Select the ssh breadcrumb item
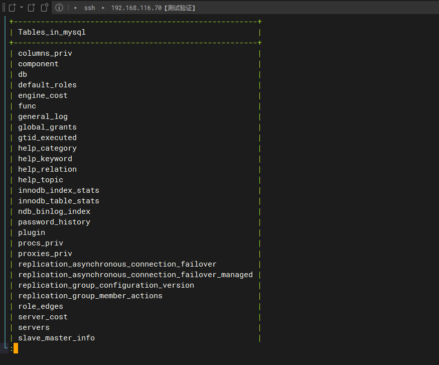 coord(90,8)
